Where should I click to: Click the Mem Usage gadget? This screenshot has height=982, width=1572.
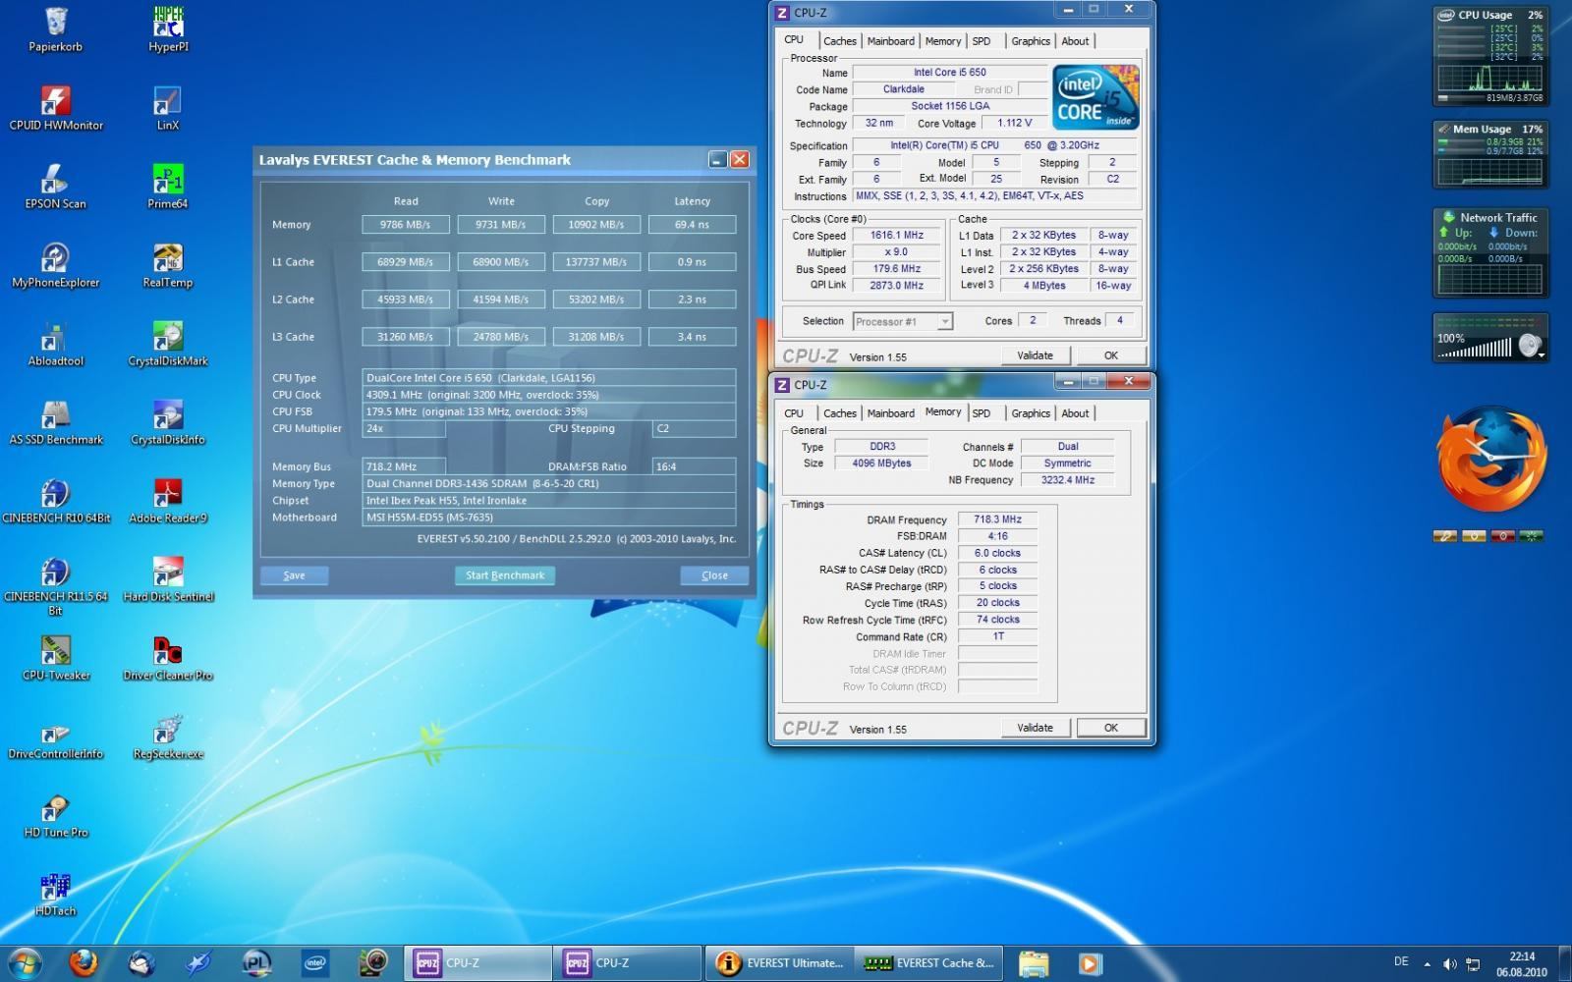(x=1489, y=154)
